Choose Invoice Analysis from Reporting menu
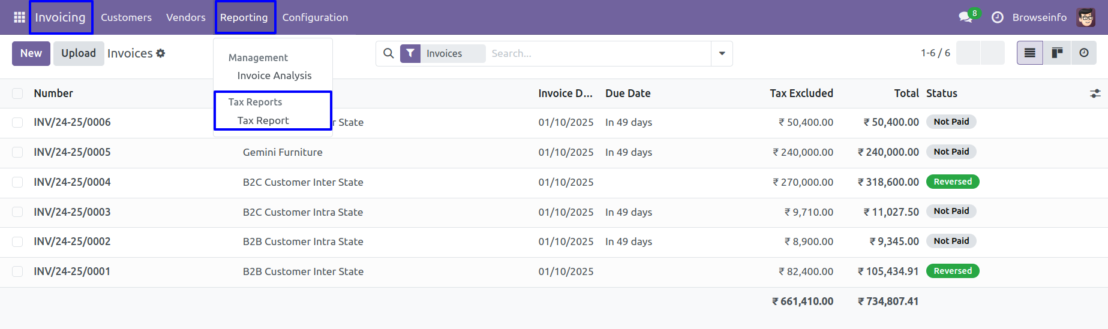The height and width of the screenshot is (329, 1108). (x=274, y=76)
